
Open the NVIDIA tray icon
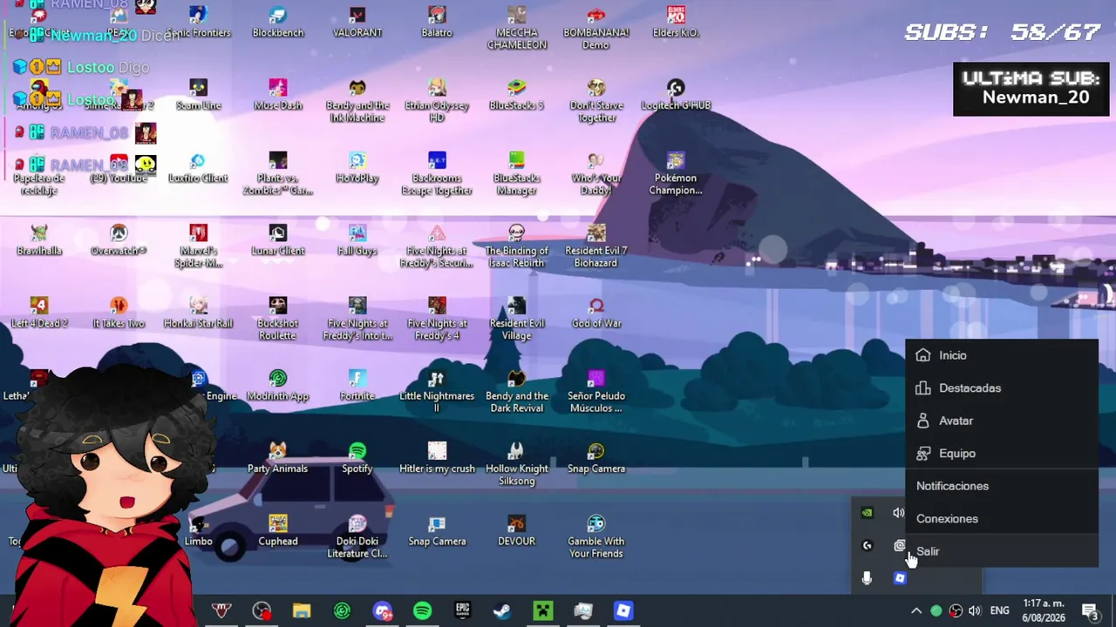(867, 513)
